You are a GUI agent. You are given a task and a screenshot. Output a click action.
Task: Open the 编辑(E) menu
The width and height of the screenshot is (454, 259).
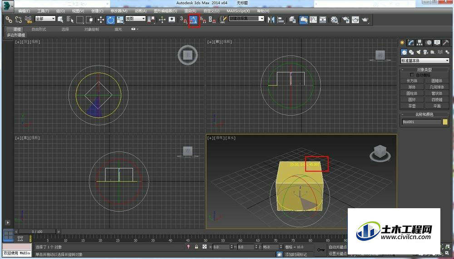coord(24,11)
